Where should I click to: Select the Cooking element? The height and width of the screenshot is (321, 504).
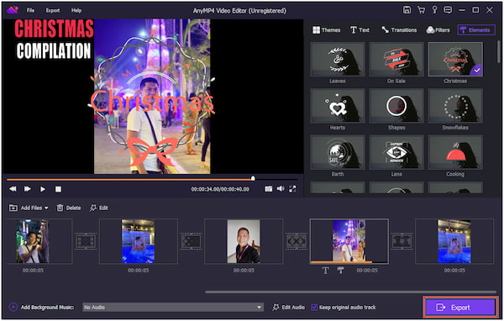coord(455,152)
